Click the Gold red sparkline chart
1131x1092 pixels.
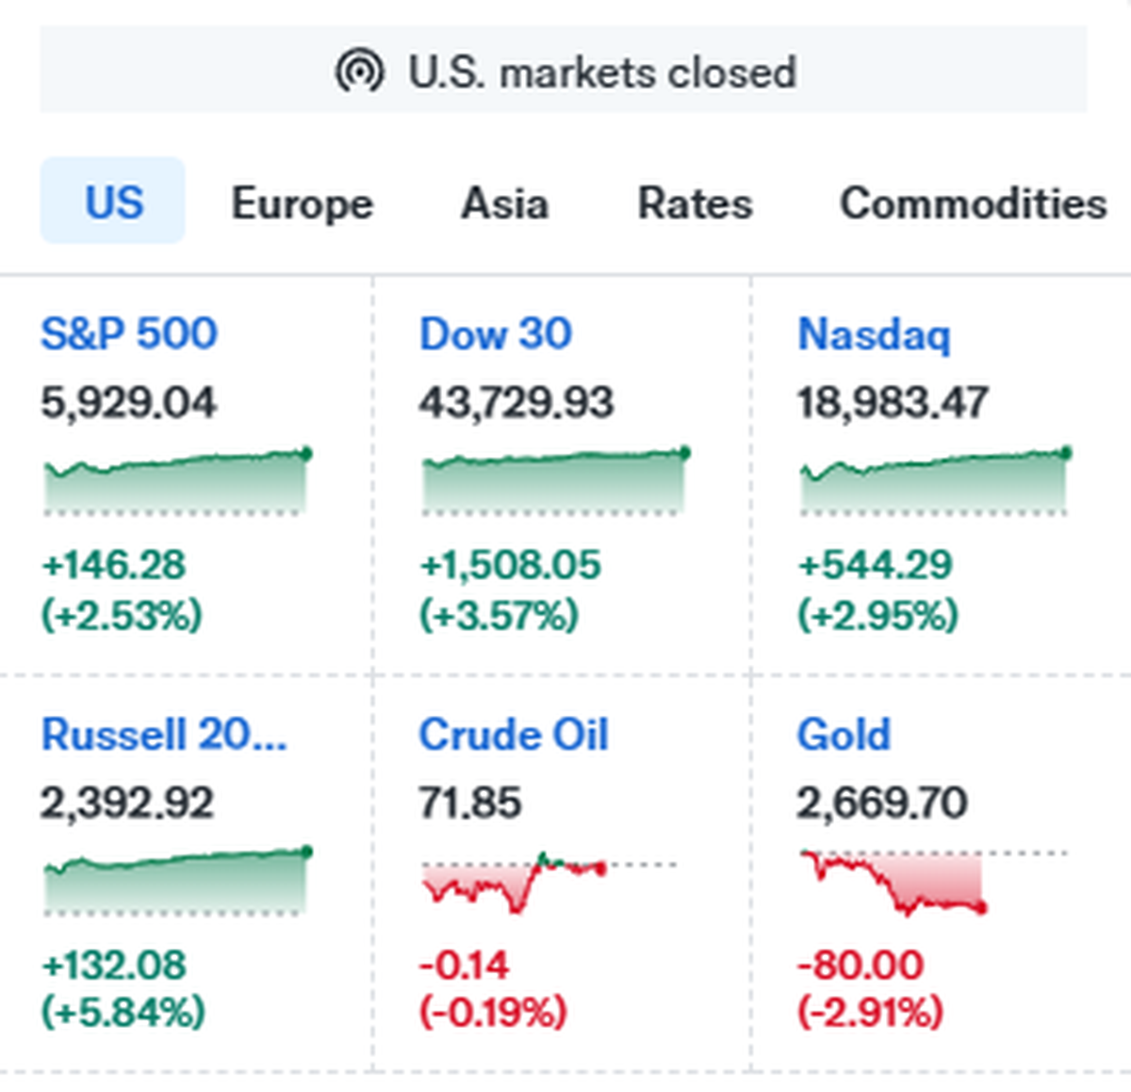(893, 883)
